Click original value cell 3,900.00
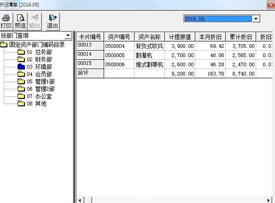This screenshot has width=275, height=203. 180,46
